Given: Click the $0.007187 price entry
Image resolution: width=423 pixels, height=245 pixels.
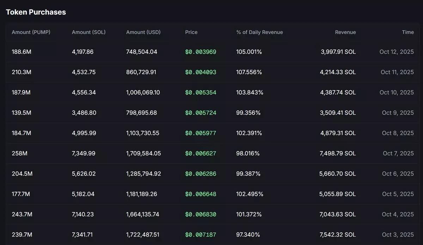Looking at the screenshot, I should (201, 235).
